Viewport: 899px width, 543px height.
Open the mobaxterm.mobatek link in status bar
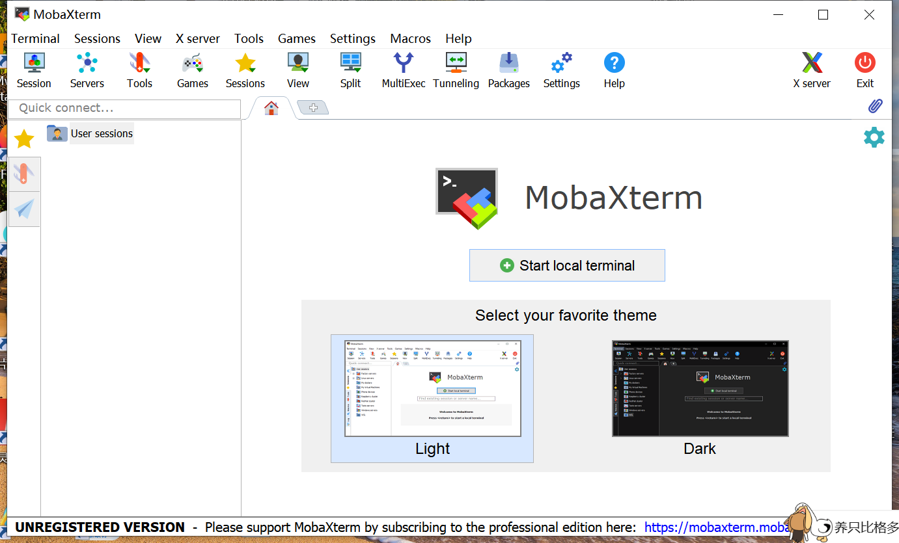click(x=717, y=527)
